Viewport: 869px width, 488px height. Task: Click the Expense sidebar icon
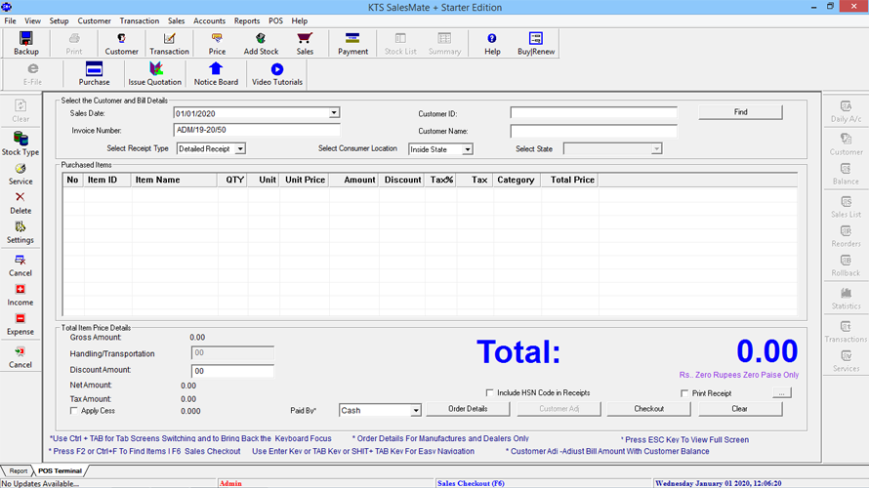click(21, 324)
